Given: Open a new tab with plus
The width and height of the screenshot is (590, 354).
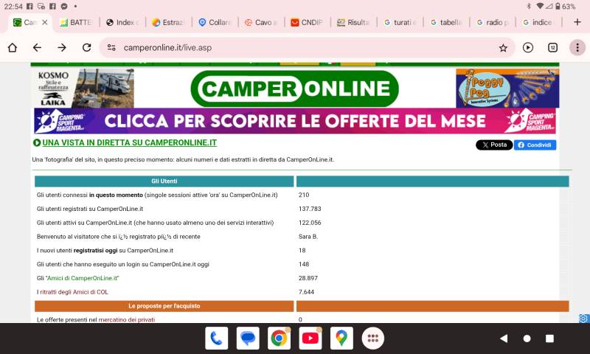Looking at the screenshot, I should click(577, 22).
